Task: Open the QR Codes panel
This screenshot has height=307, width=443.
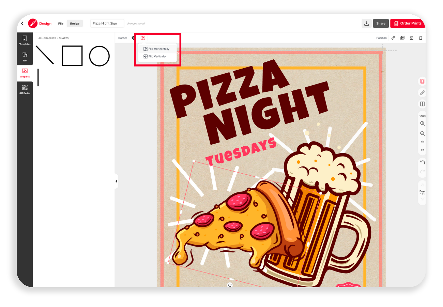Action: click(x=25, y=89)
